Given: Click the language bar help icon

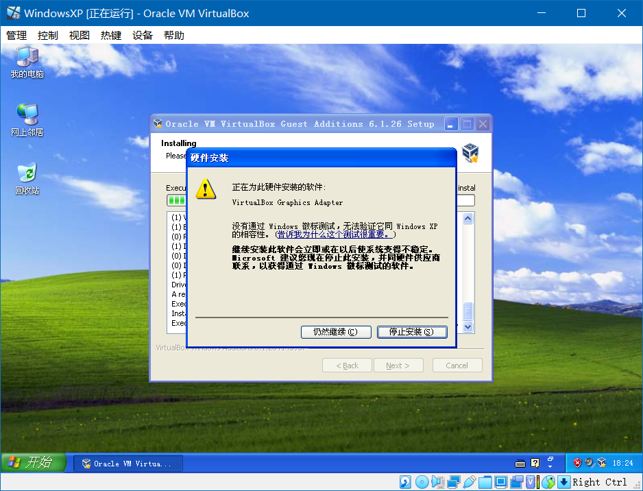Looking at the screenshot, I should (535, 463).
